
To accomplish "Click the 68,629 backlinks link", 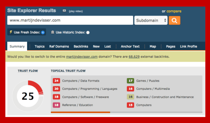I will coord(134,57).
